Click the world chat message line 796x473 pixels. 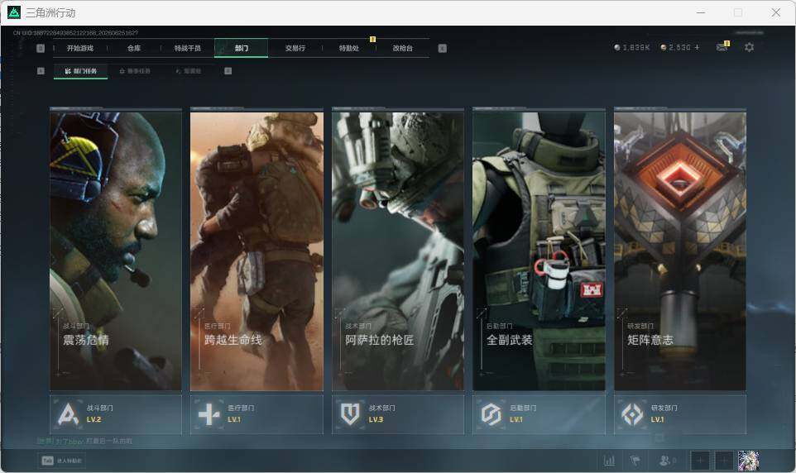[84, 441]
